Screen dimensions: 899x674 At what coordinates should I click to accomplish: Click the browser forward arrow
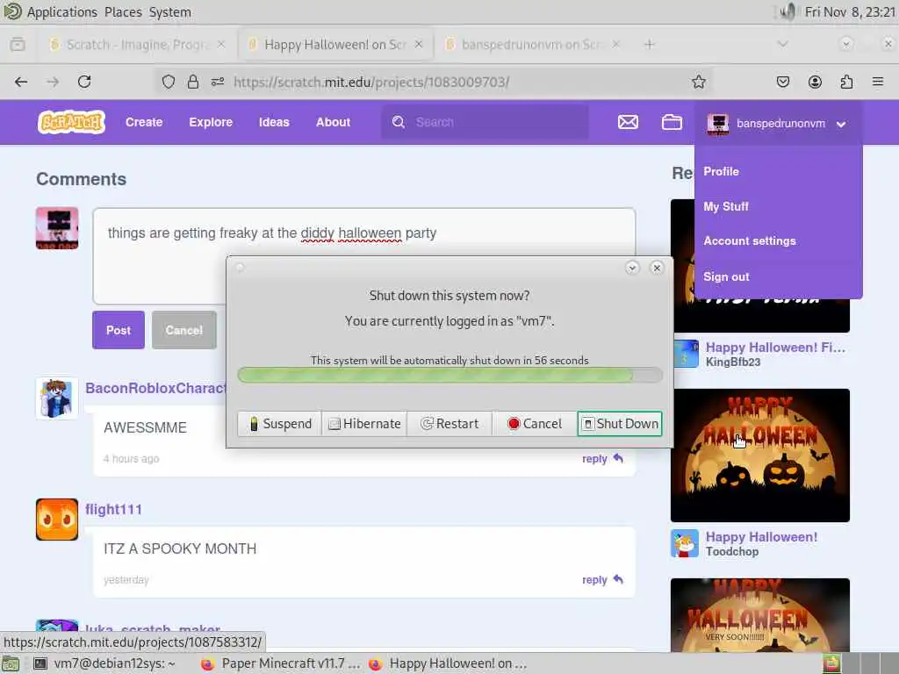point(53,82)
